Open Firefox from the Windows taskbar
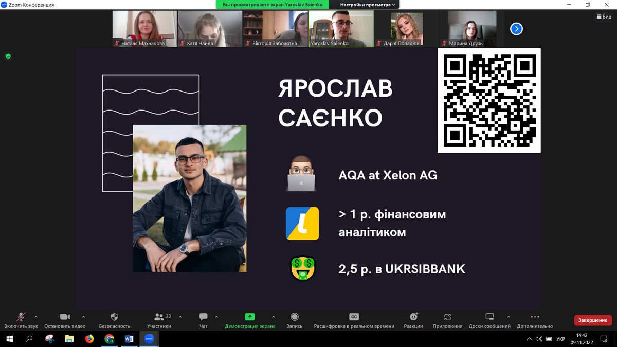The height and width of the screenshot is (347, 617). point(89,339)
